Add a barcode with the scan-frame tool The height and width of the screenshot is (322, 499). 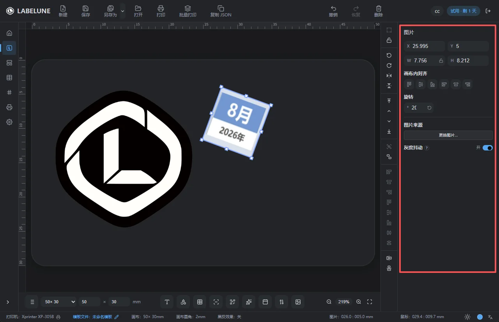[216, 302]
